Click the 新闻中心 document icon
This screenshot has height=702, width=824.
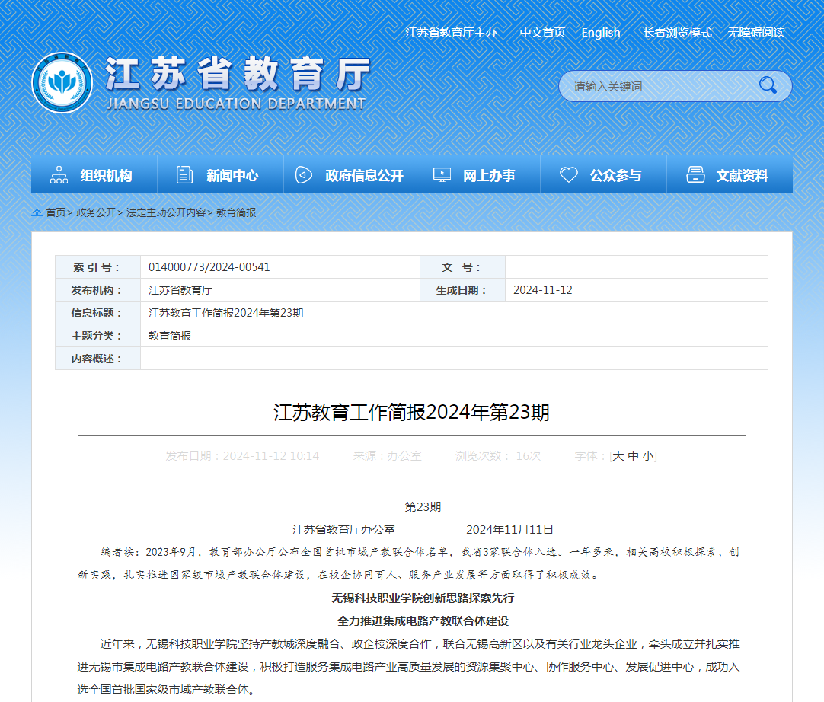pos(184,175)
